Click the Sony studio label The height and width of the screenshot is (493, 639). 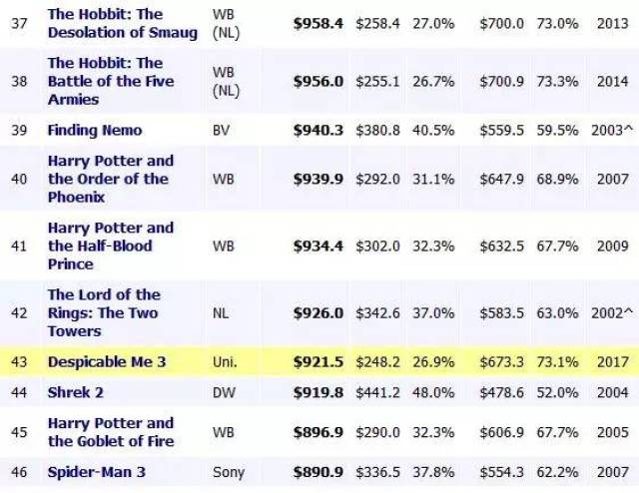tap(229, 471)
